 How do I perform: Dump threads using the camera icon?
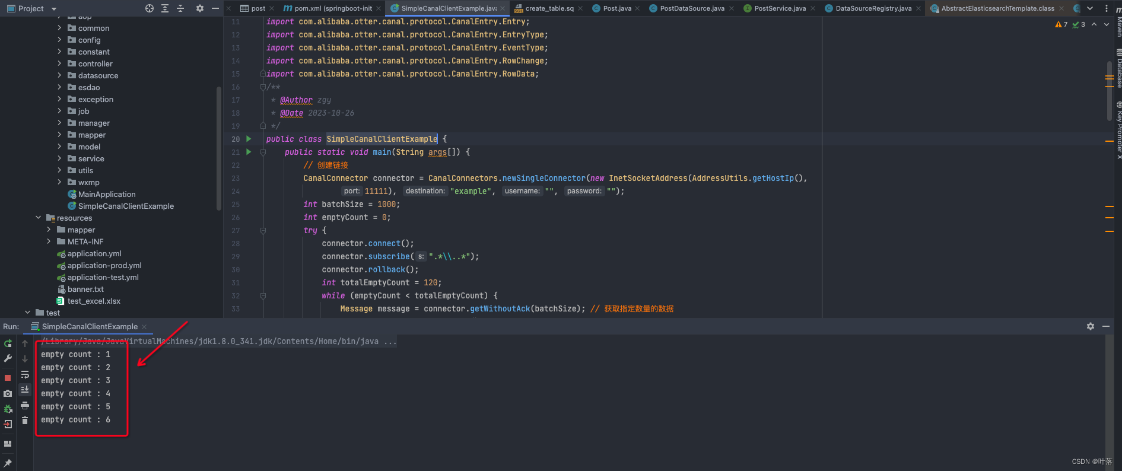click(8, 393)
